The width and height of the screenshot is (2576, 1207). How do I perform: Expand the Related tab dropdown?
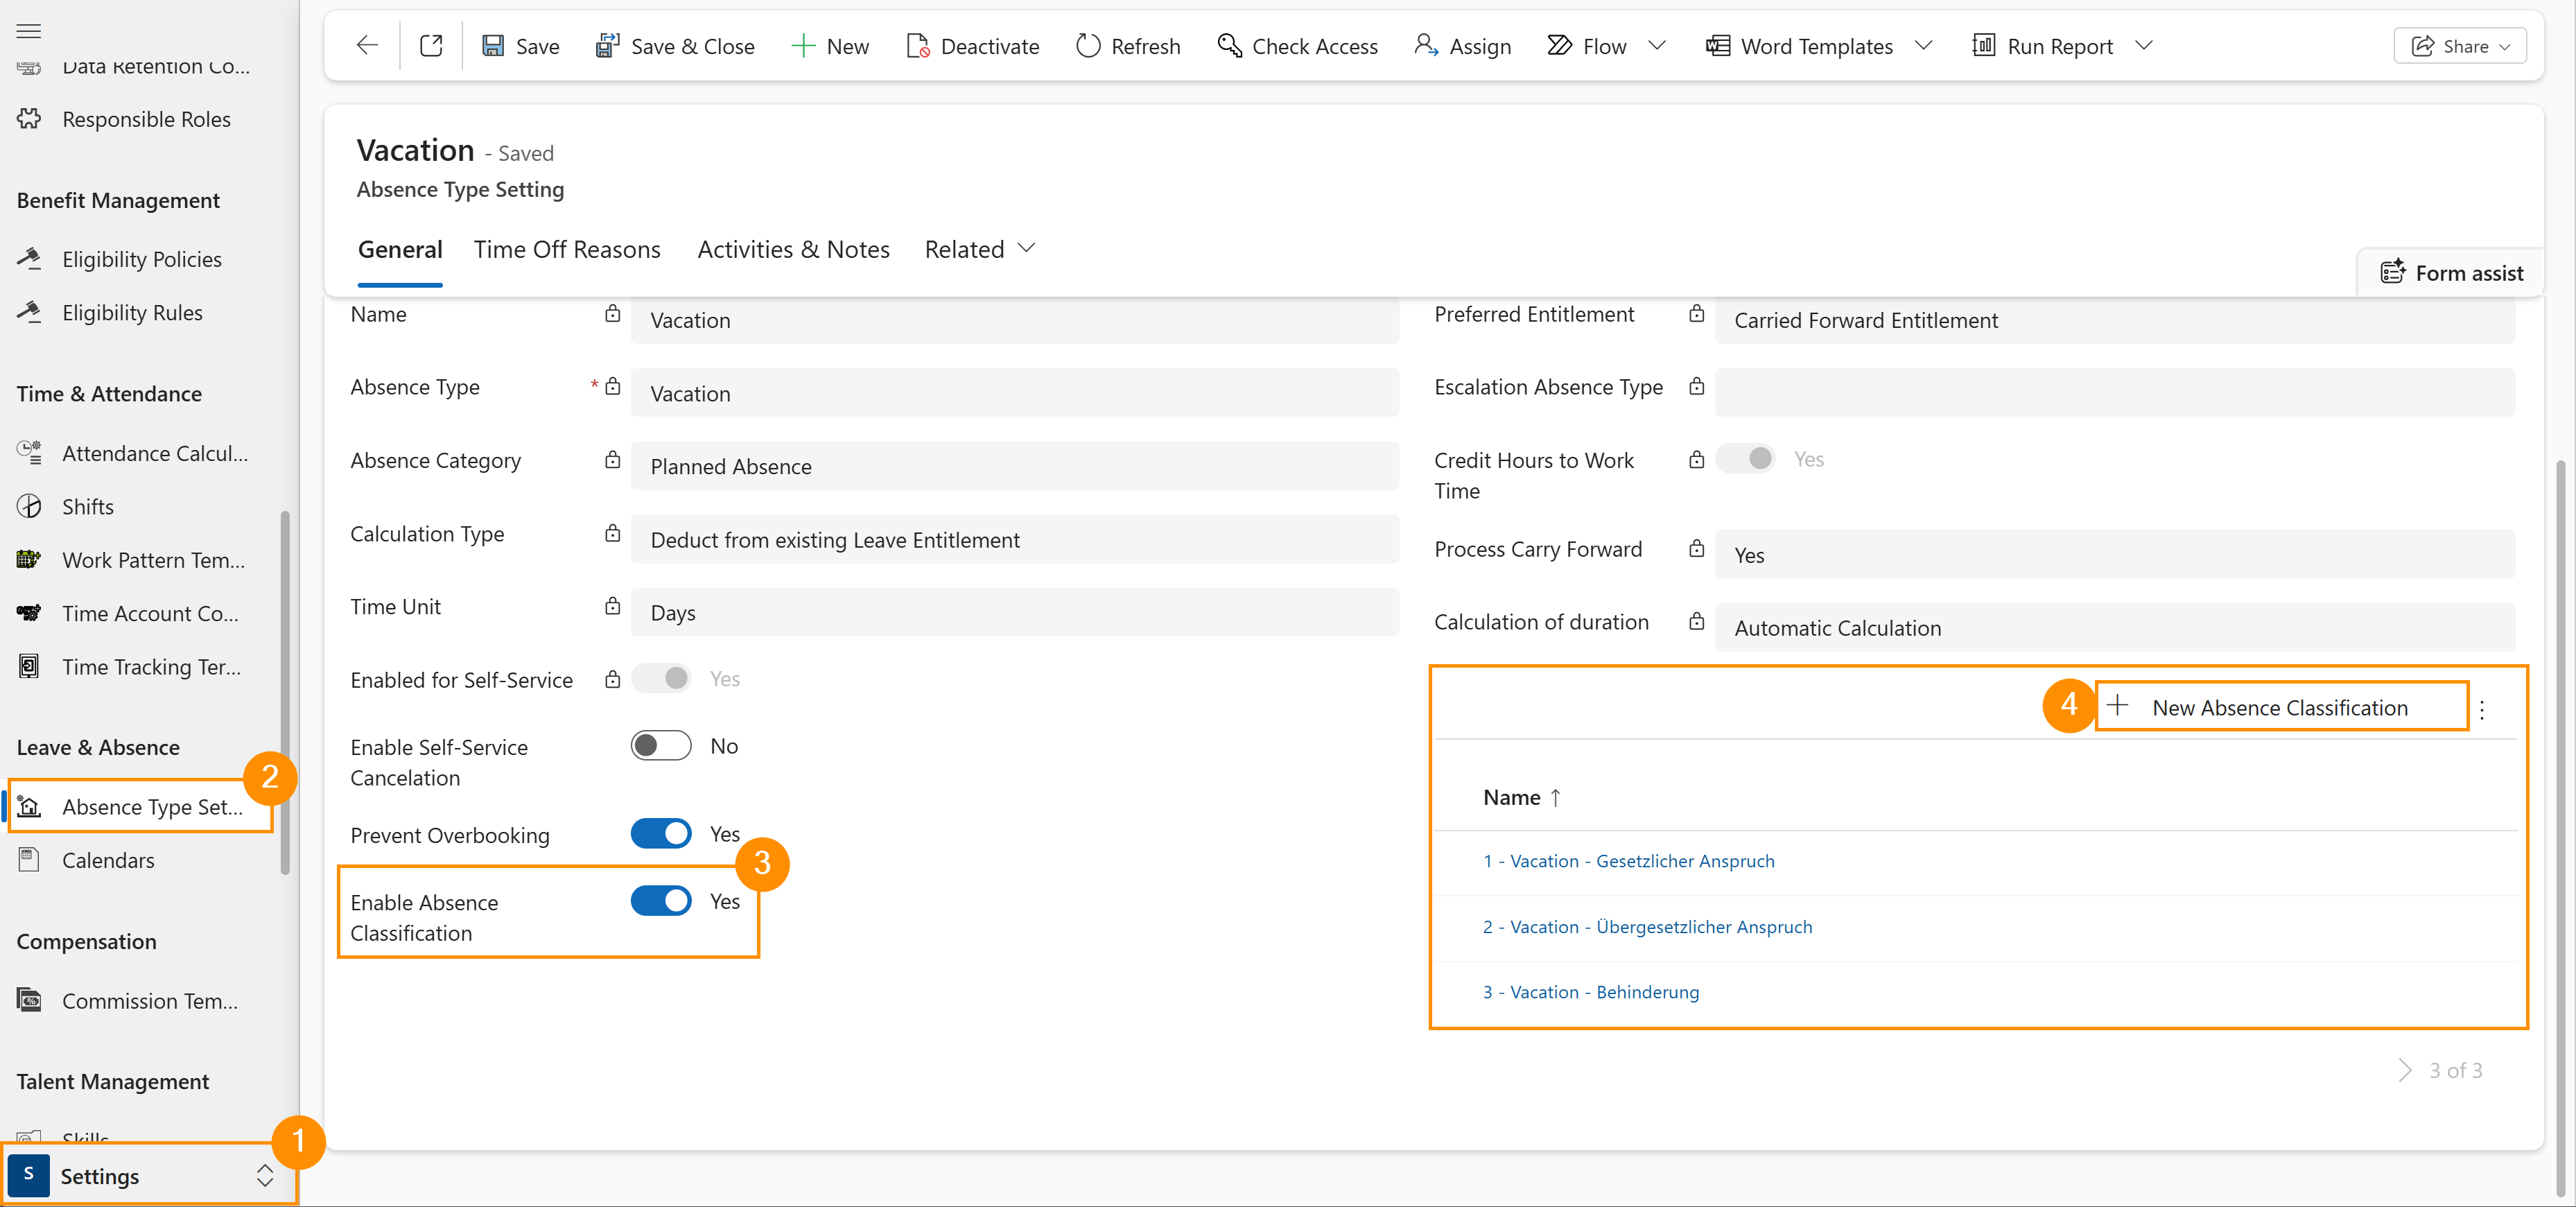pos(979,248)
